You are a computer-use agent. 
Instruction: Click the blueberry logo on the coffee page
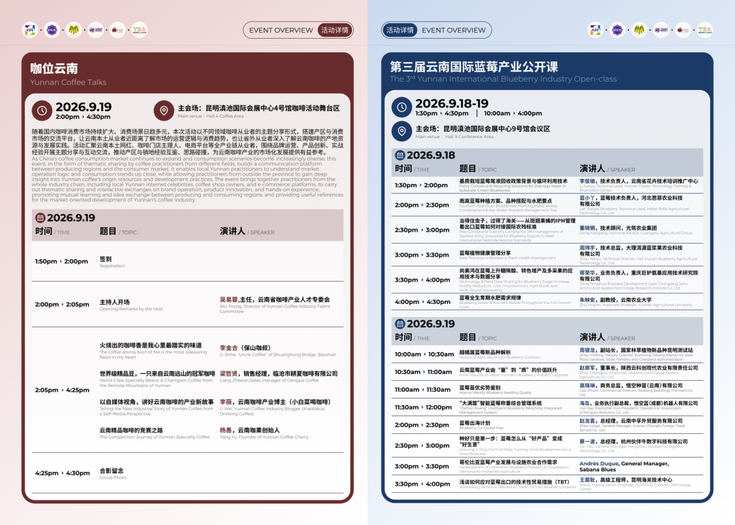tap(96, 30)
